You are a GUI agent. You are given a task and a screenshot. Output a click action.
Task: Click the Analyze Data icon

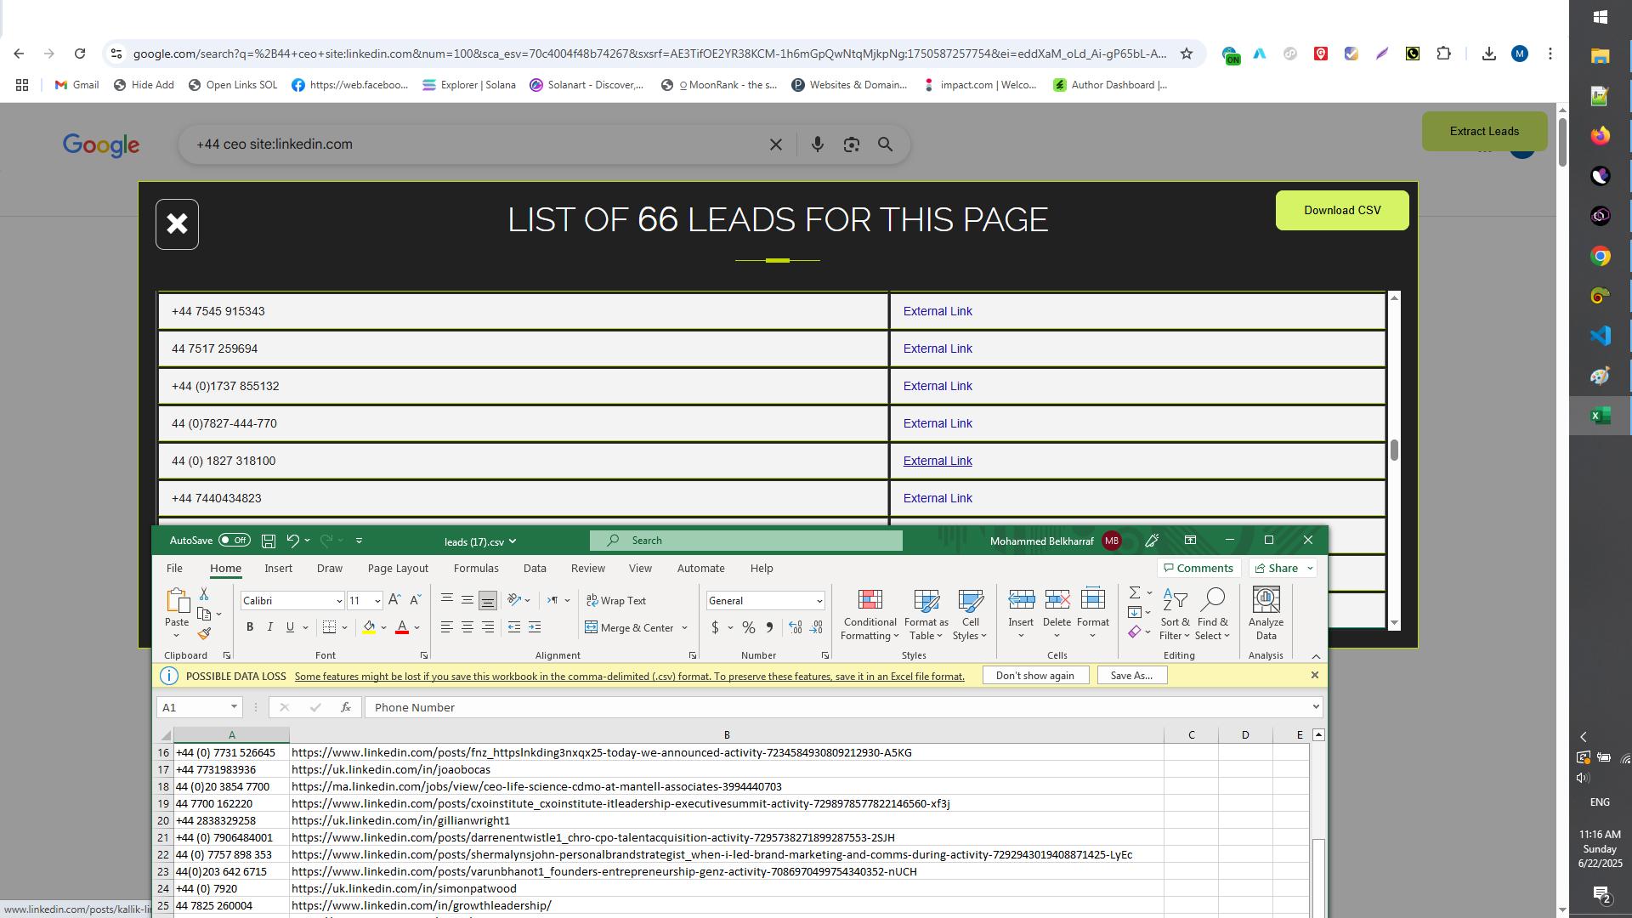pos(1266,600)
